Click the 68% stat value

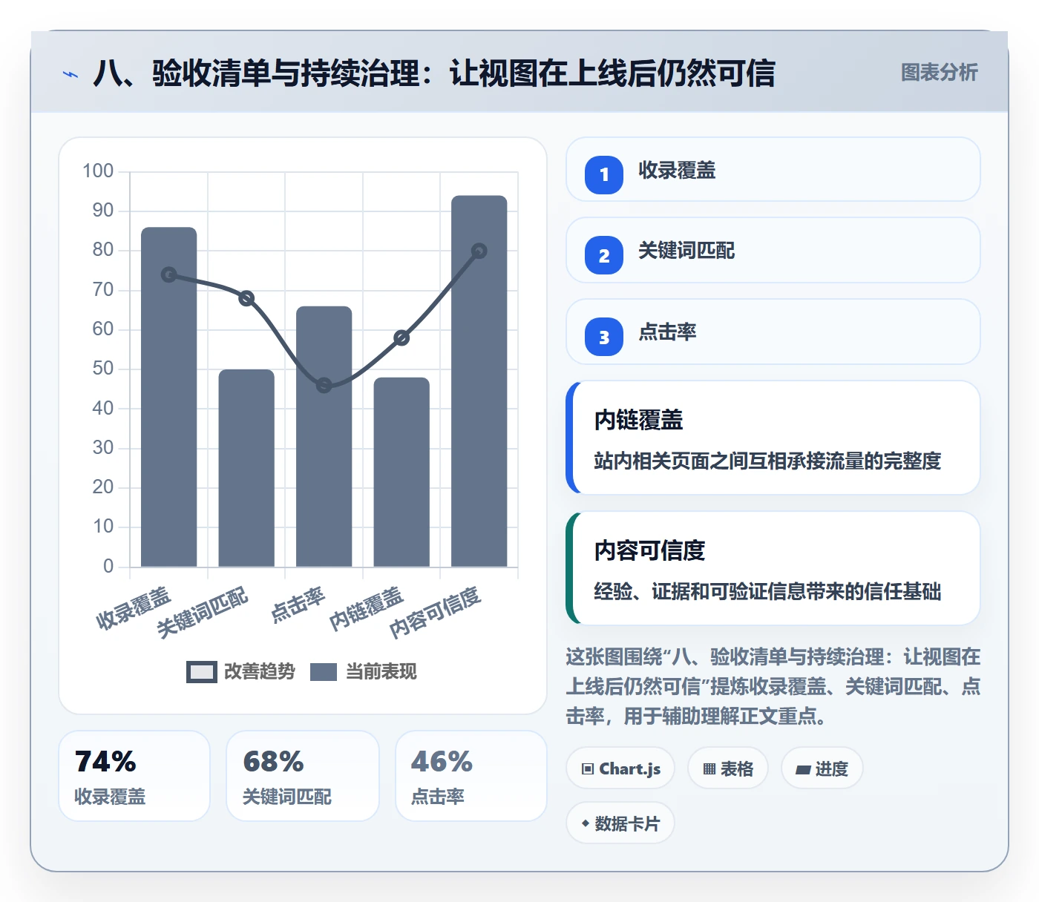tap(274, 762)
